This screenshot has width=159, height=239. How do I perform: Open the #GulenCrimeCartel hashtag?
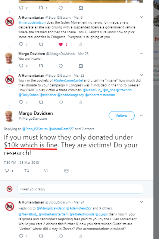pyautogui.click(x=68, y=80)
